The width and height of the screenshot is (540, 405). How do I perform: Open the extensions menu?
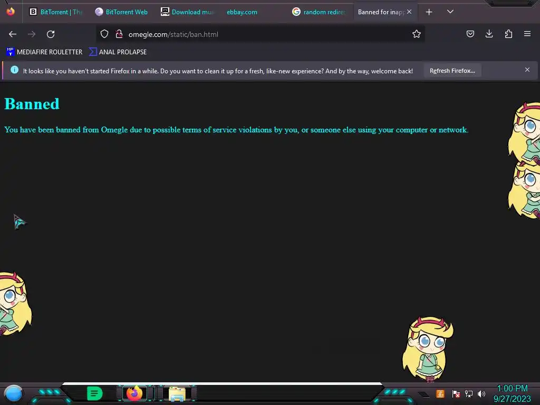point(508,34)
